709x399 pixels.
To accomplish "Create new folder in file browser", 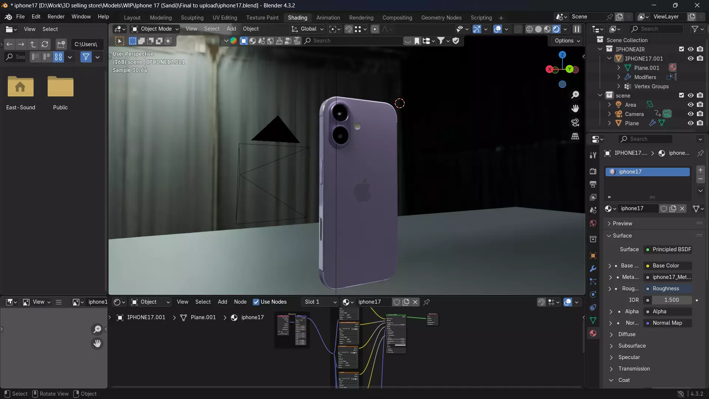I will tap(61, 44).
